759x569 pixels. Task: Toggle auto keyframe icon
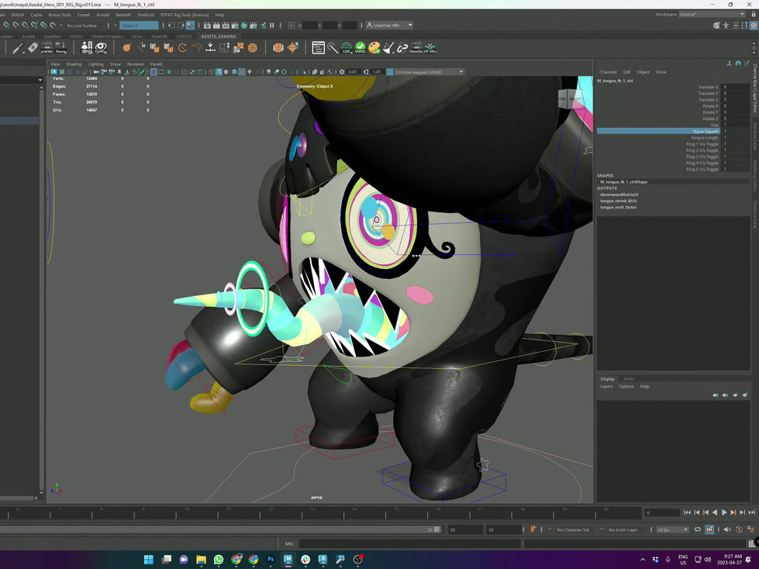(x=739, y=529)
